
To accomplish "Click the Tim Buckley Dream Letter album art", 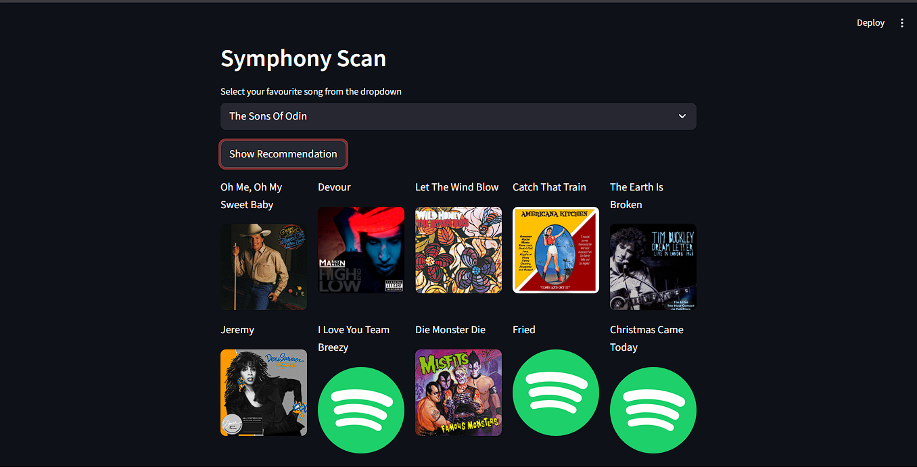I will pyautogui.click(x=653, y=267).
